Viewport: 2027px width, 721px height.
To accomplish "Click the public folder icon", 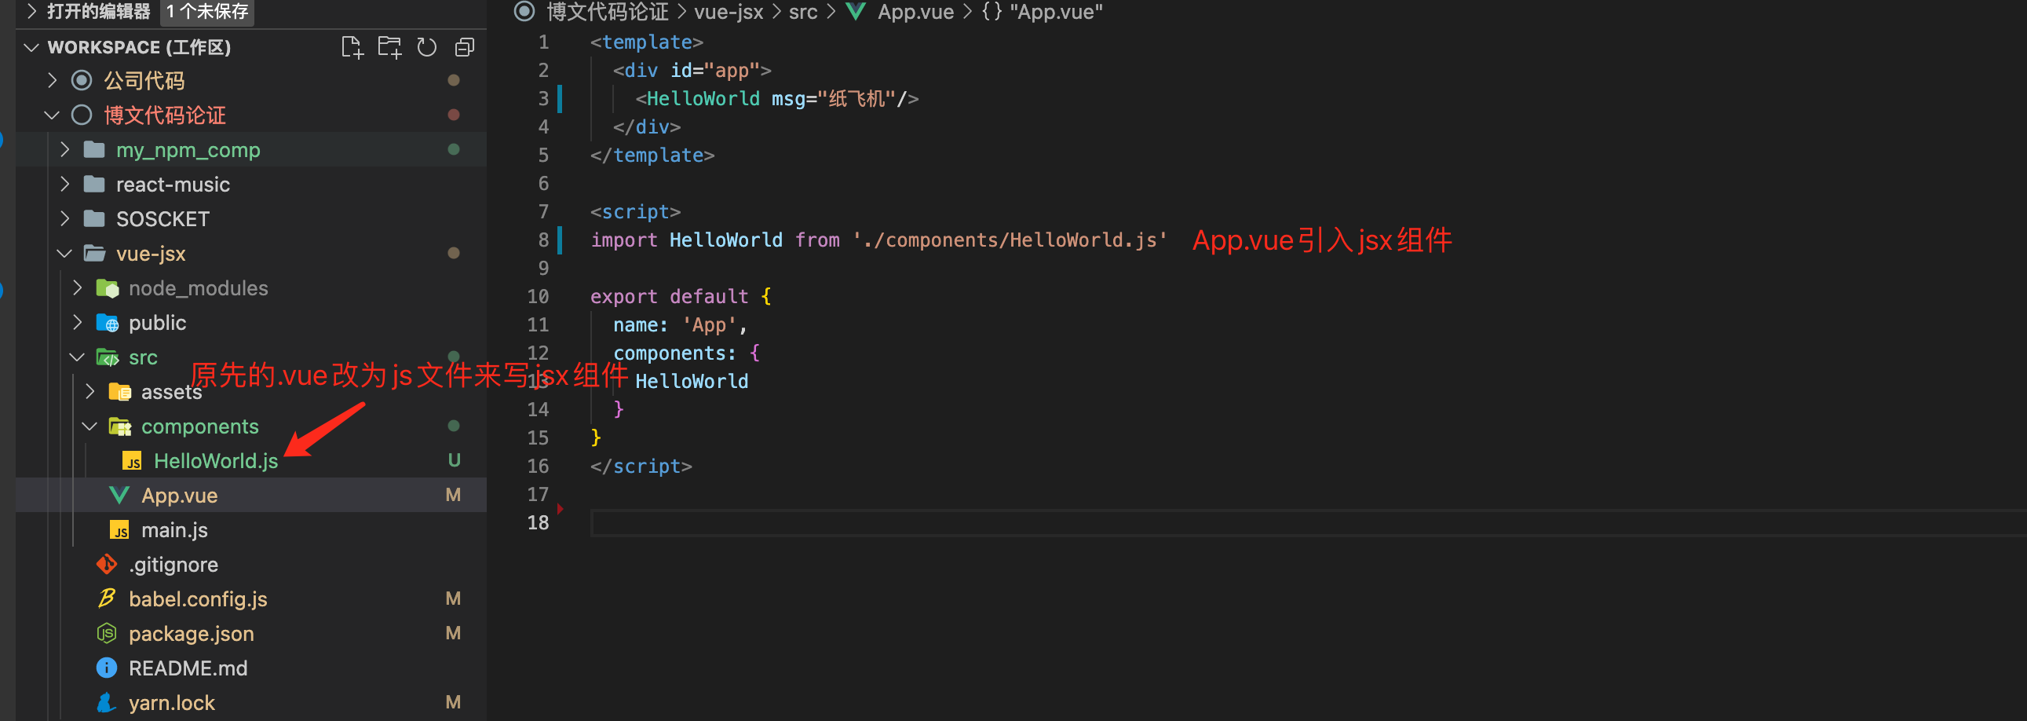I will pyautogui.click(x=107, y=323).
